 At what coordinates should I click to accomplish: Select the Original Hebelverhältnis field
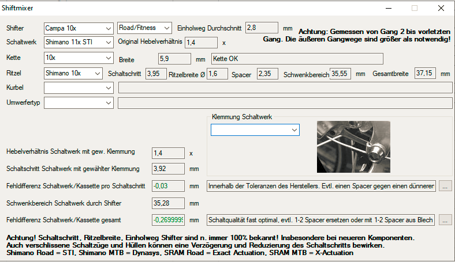coord(201,42)
